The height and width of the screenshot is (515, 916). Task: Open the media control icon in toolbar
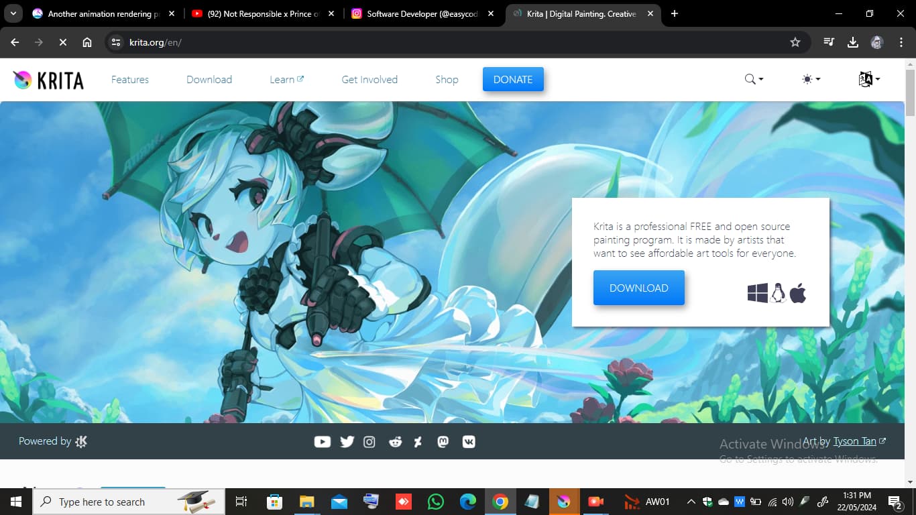coord(829,42)
